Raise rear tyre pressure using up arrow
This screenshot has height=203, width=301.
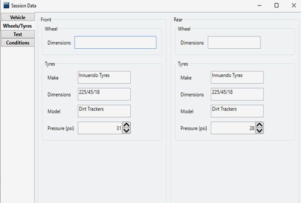260,125
